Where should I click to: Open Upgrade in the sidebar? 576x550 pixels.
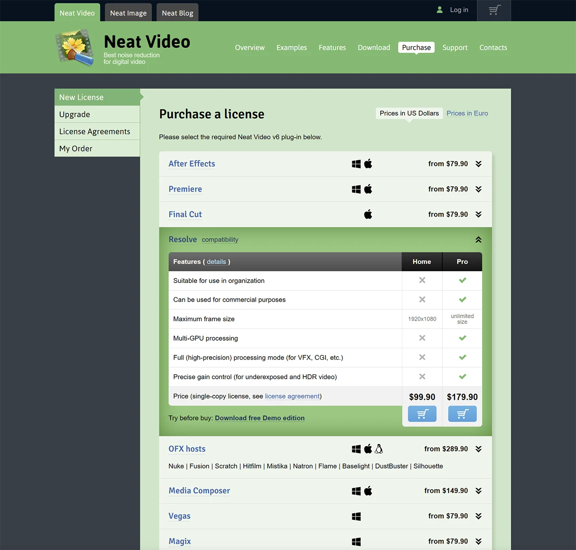97,114
